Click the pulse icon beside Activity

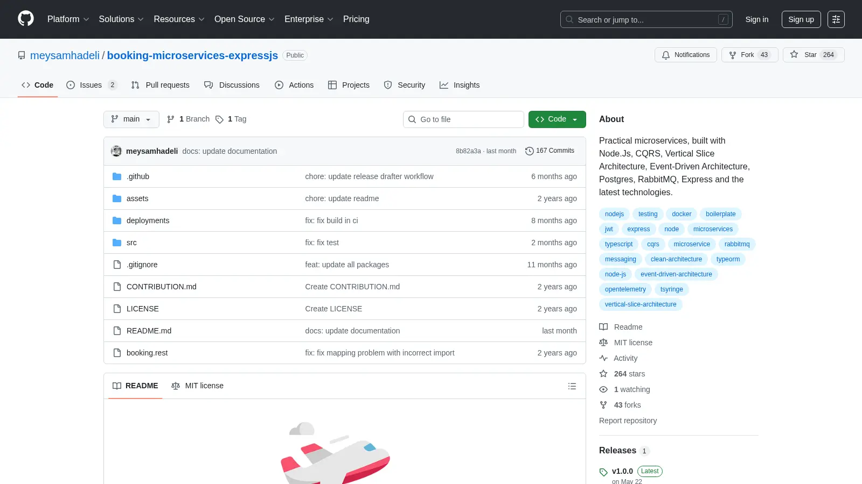[x=603, y=358]
